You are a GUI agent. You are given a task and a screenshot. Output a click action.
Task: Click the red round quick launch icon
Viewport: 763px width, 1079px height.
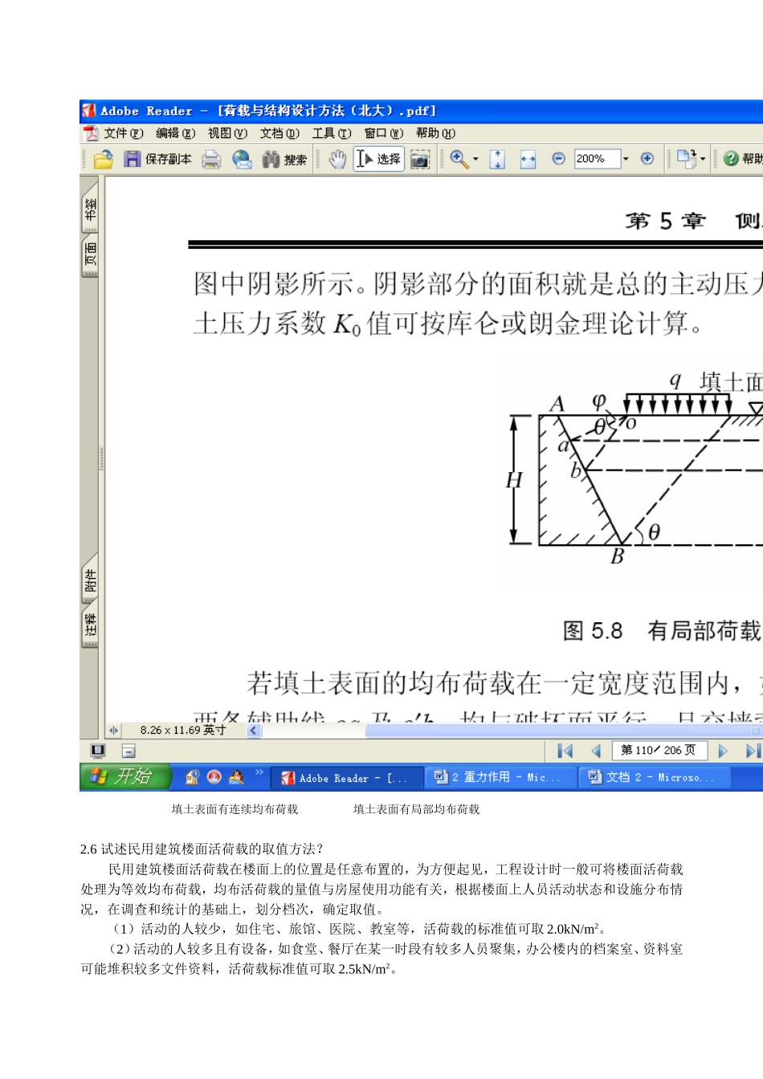pyautogui.click(x=214, y=776)
